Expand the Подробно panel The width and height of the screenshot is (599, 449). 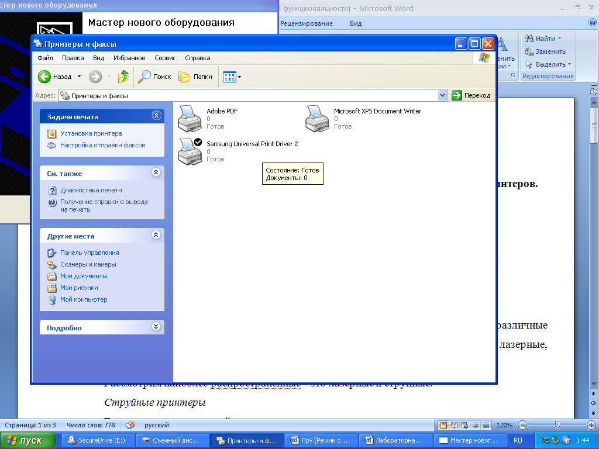coord(156,326)
